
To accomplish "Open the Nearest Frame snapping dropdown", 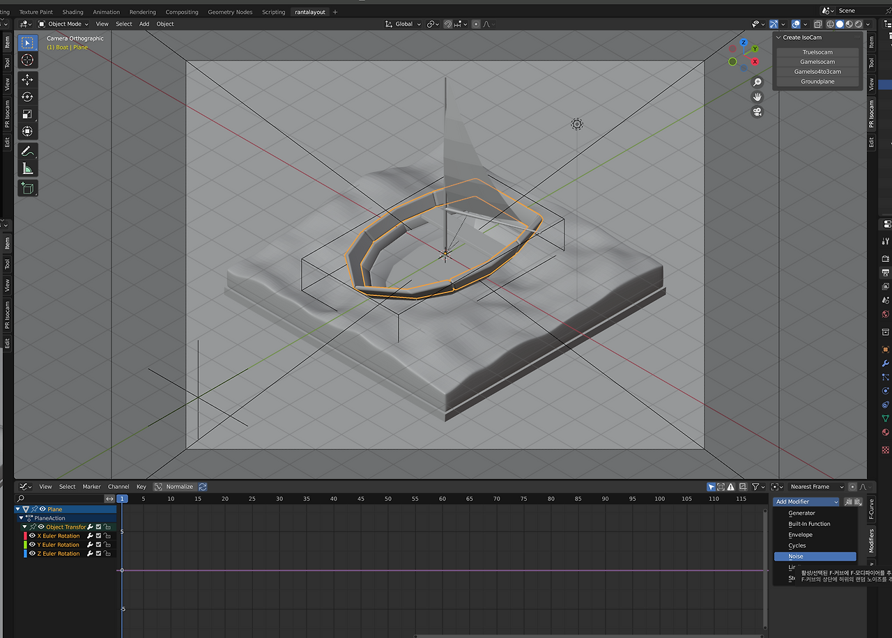I will click(815, 487).
